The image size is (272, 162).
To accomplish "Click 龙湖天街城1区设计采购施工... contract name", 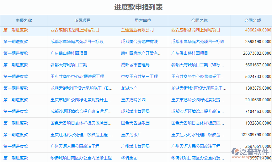I will coord(199,88).
